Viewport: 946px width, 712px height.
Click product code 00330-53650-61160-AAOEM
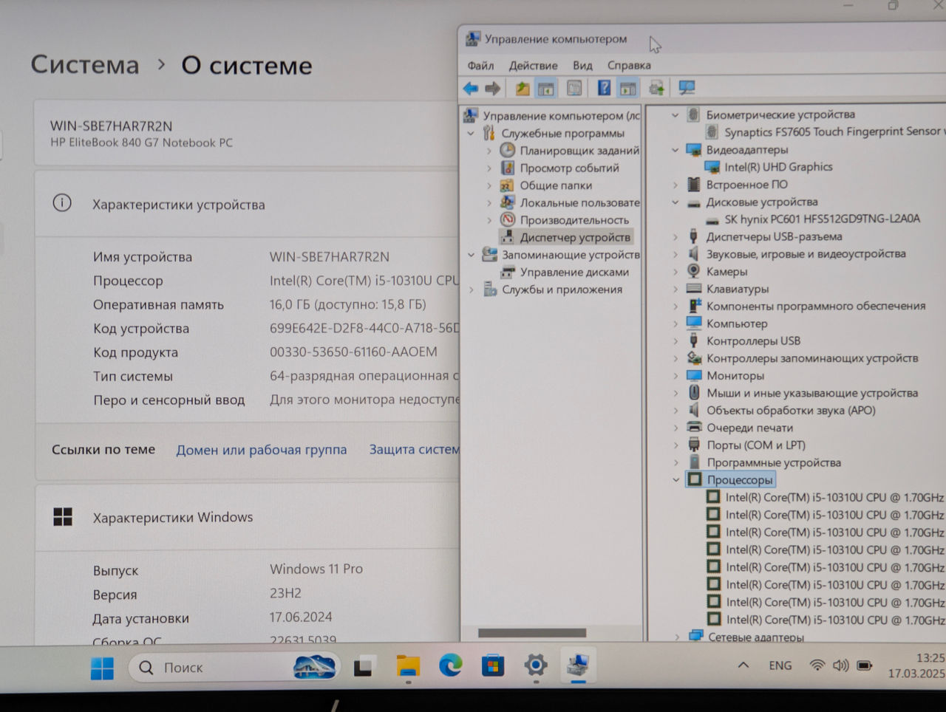(x=353, y=352)
